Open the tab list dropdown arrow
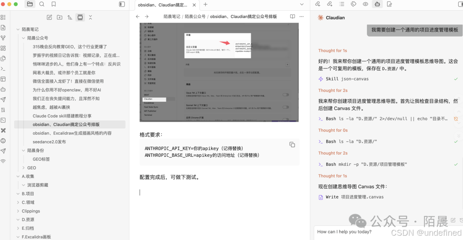Screen dimensions: 463x240 pyautogui.click(x=302, y=4)
